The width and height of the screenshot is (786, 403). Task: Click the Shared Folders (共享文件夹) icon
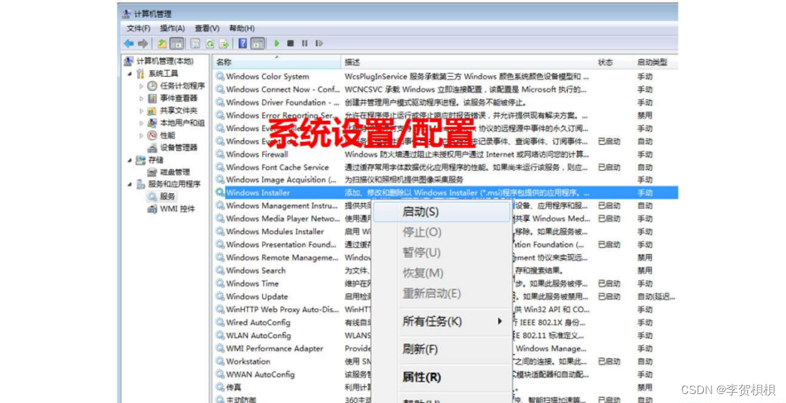pyautogui.click(x=153, y=110)
